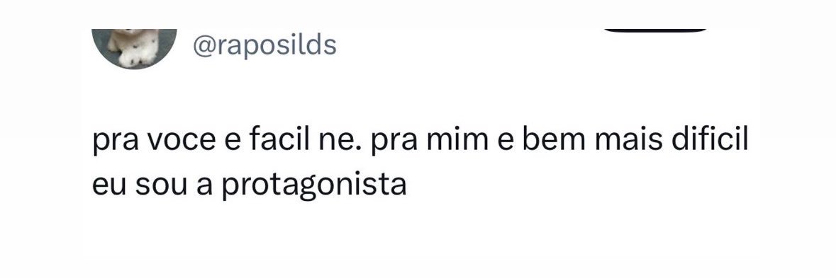Viewport: 836px width, 278px height.
Task: Open the profile avatar picture
Action: [x=134, y=49]
